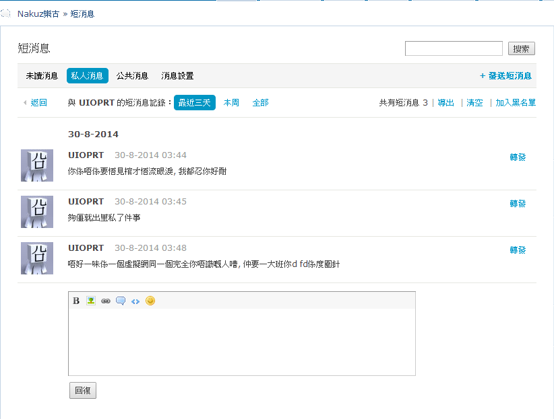Image resolution: width=554 pixels, height=419 pixels.
Task: Click 發送短消息 to compose new message
Action: coord(505,76)
